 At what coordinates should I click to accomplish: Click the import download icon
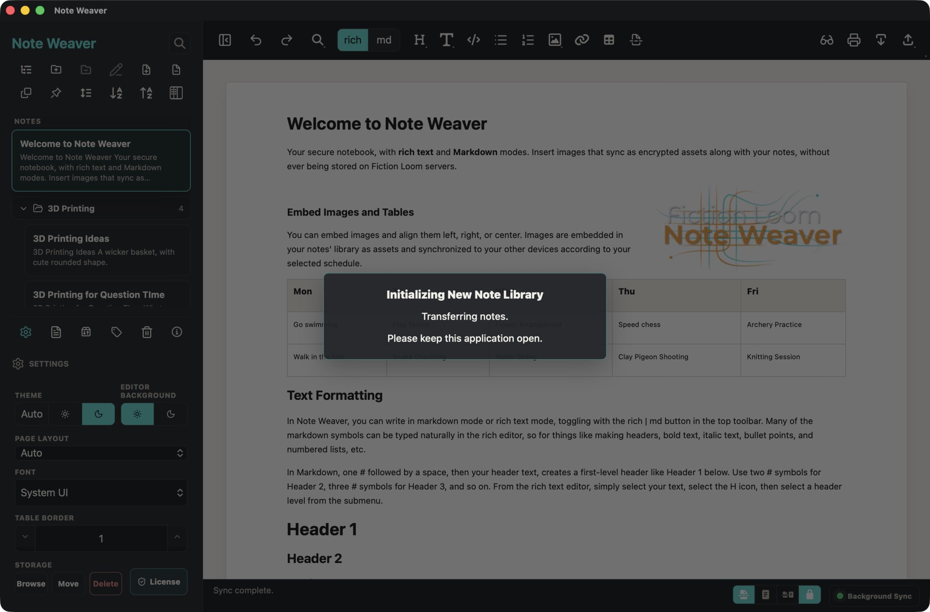pos(881,40)
